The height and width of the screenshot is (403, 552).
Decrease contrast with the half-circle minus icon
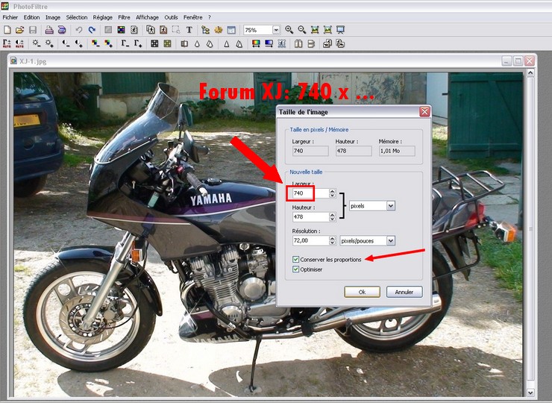pos(66,44)
